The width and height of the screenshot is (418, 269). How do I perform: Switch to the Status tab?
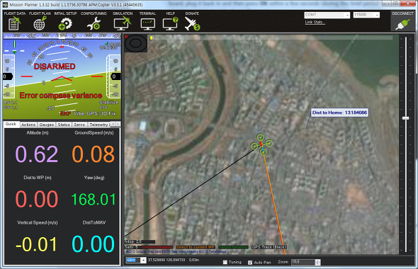(64, 125)
